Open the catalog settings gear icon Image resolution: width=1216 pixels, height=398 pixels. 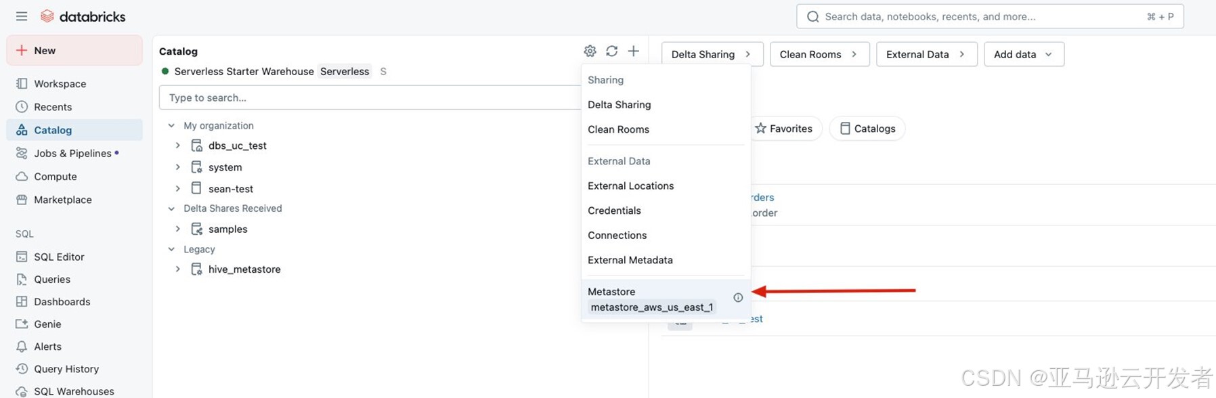coord(590,51)
